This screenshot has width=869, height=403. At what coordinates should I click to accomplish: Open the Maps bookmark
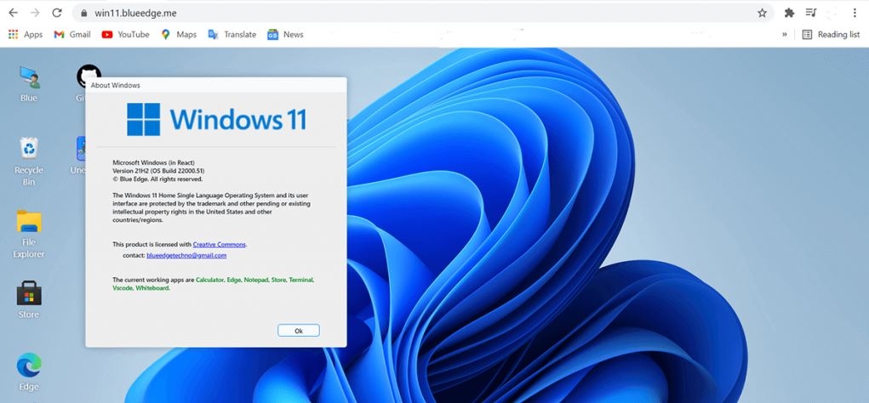179,34
